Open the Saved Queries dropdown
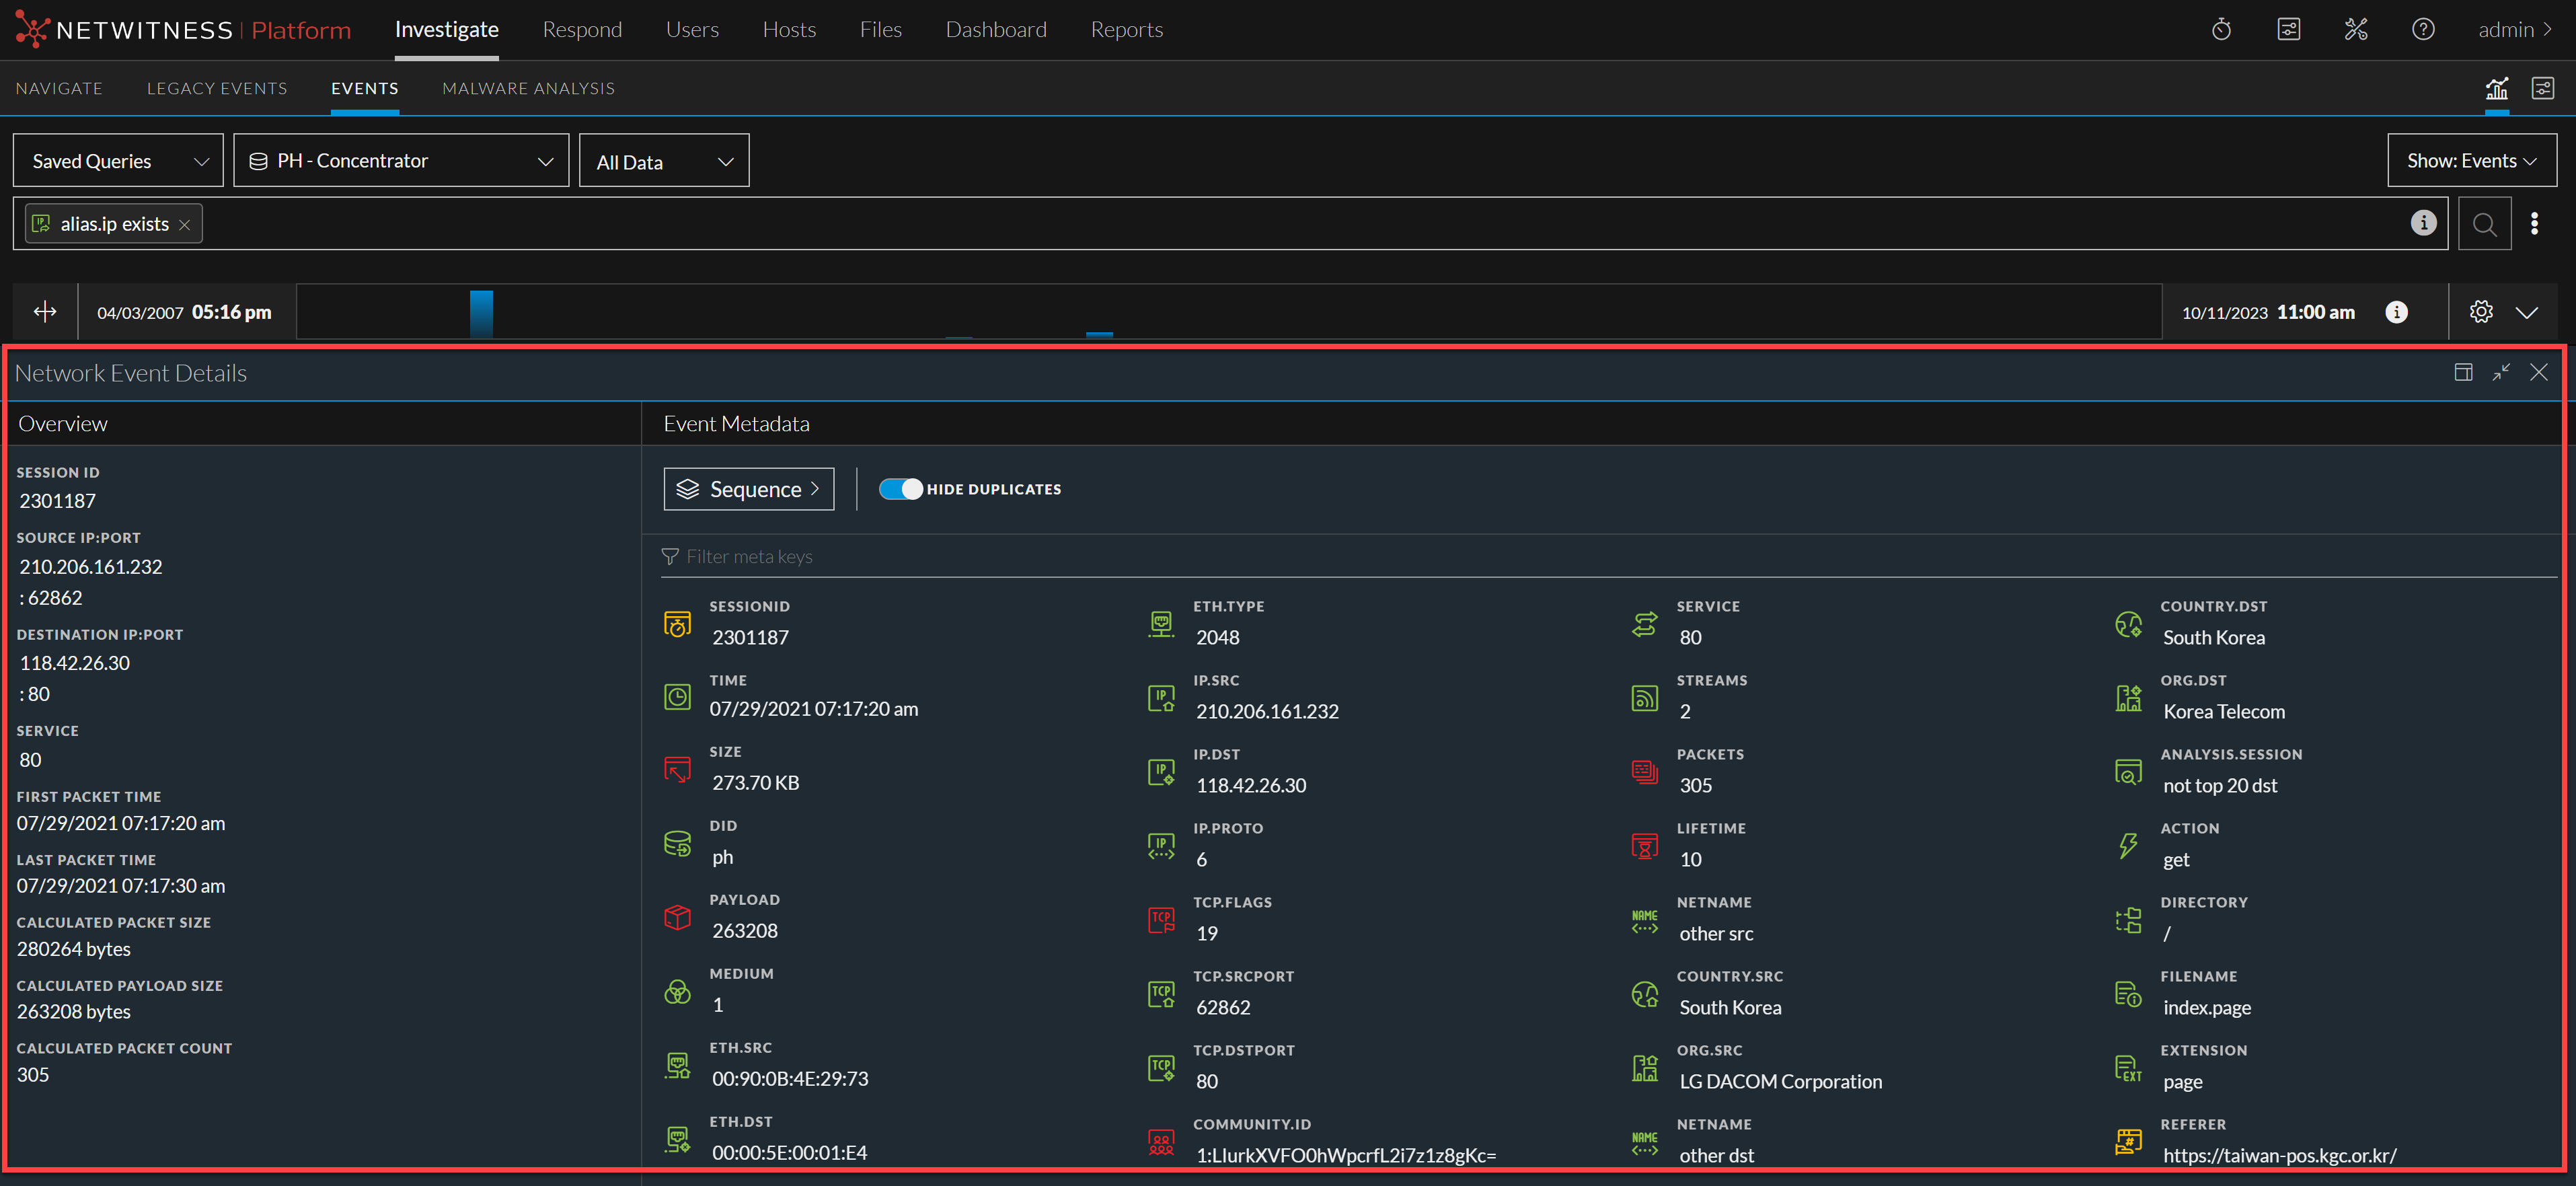 coord(118,161)
